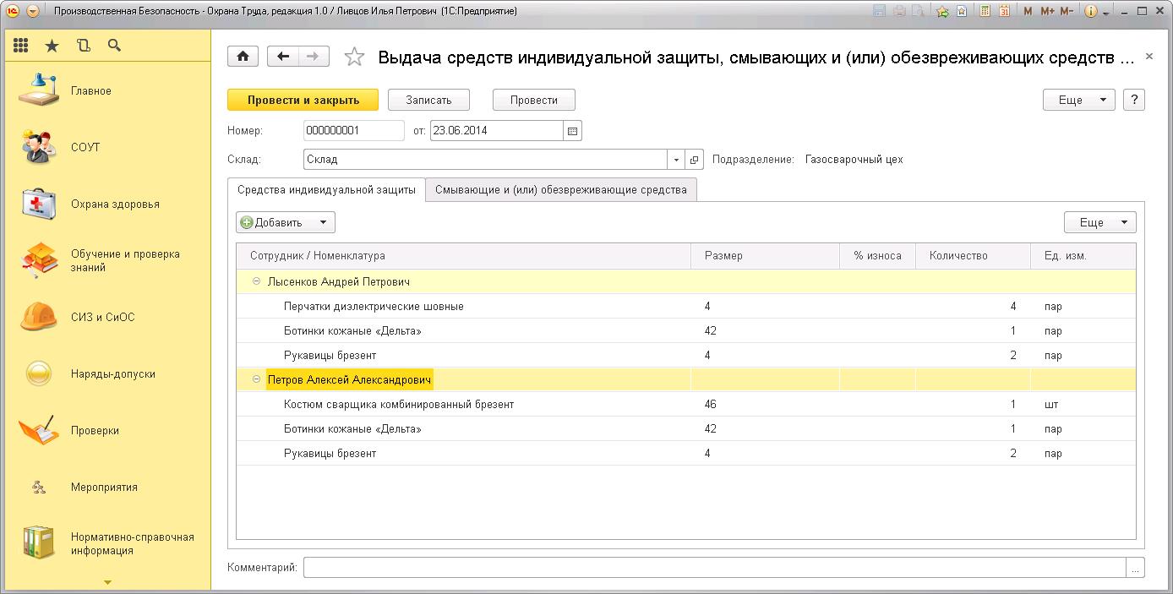Select the Средства индивидуальной защиты tab
Screen dimensions: 1173x594
[326, 190]
